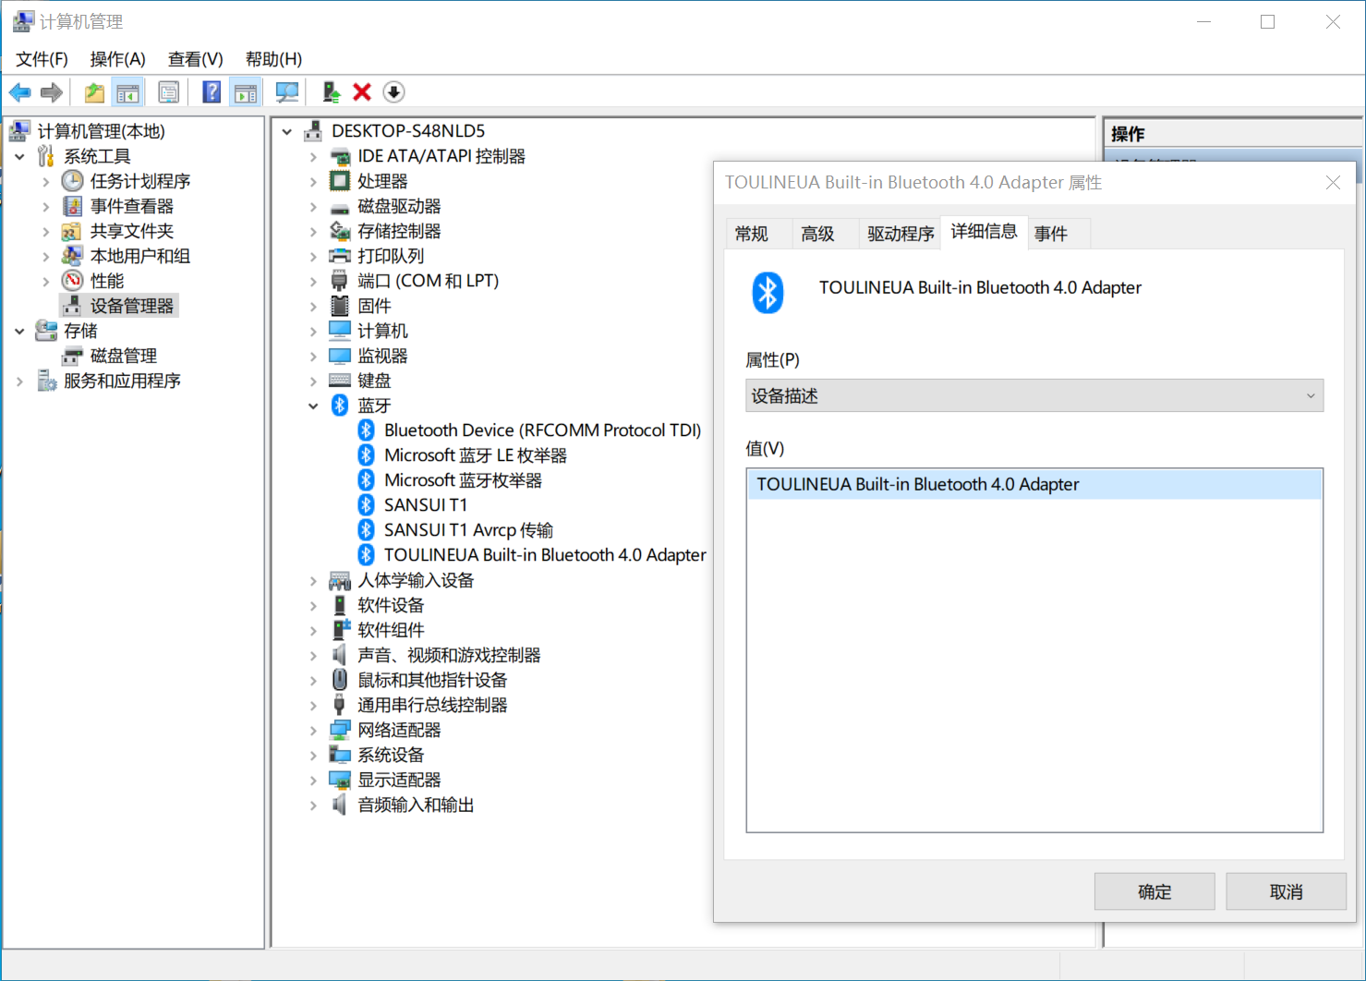Select Microsoft 蓝牙枚举器 device

coord(463,479)
